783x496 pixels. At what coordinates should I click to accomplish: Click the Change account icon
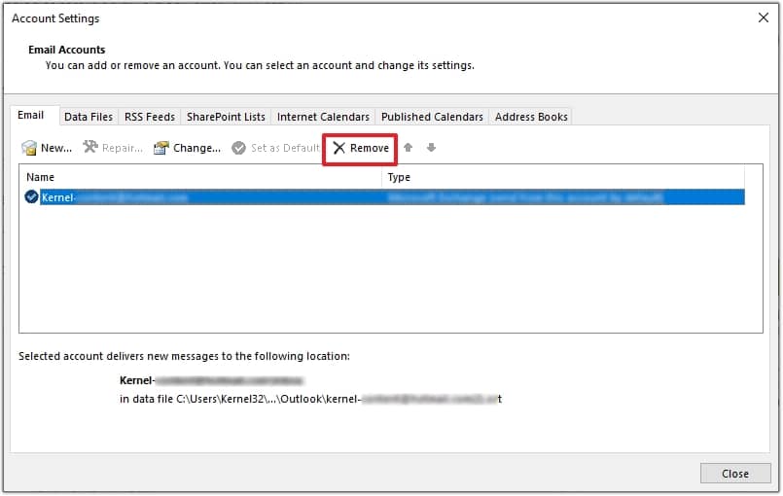click(160, 148)
